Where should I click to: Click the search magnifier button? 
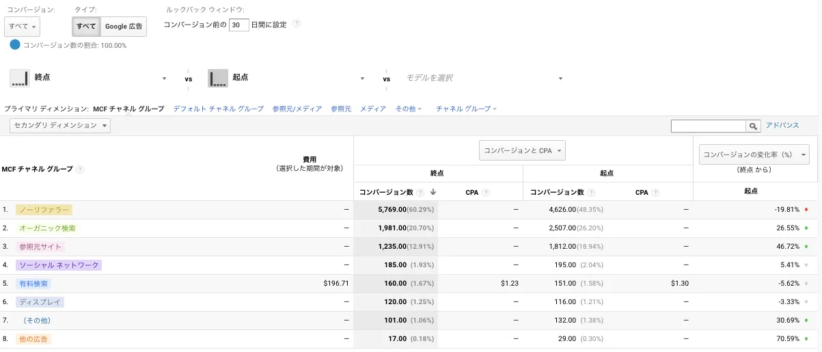753,126
